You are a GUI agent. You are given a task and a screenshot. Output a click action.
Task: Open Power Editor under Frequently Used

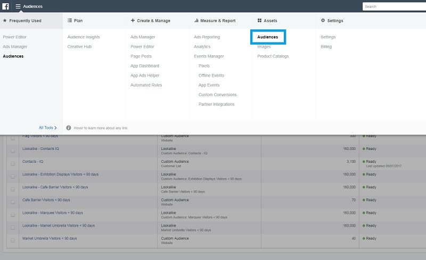point(15,37)
